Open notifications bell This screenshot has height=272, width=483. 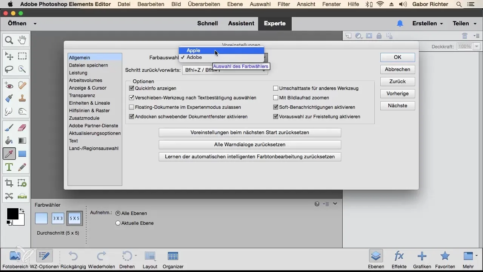point(400,23)
